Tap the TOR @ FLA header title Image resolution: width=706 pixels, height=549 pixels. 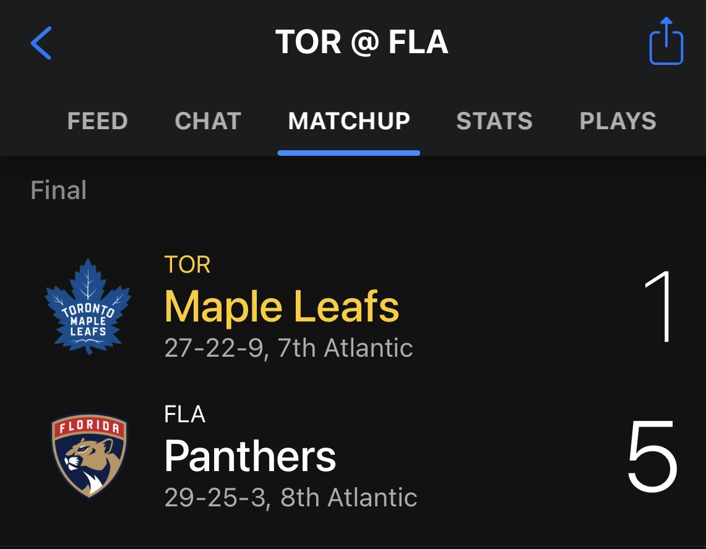pos(361,43)
